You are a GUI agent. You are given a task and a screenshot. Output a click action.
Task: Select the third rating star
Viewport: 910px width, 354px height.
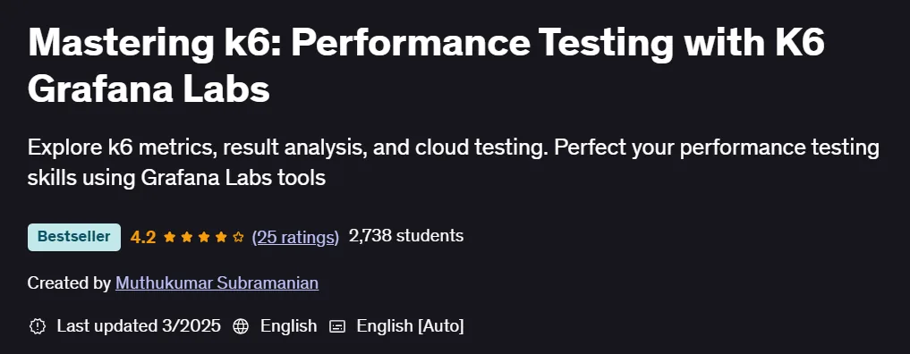click(x=204, y=237)
